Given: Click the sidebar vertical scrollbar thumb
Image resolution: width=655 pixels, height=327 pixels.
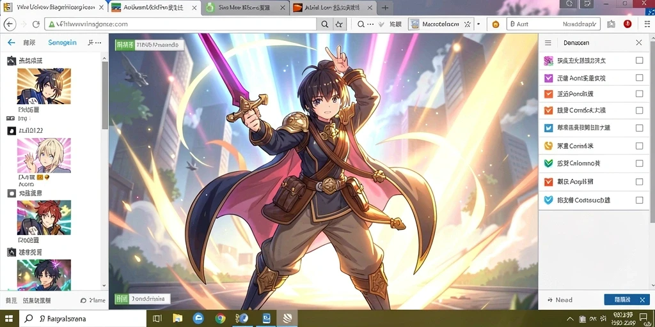Looking at the screenshot, I should click(105, 95).
